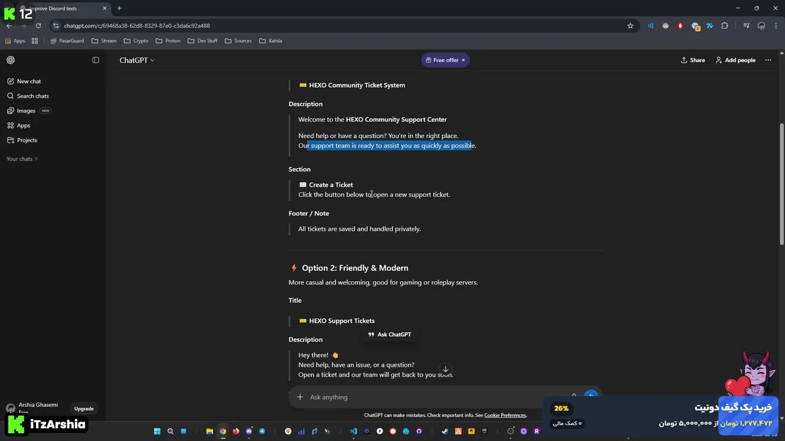The height and width of the screenshot is (441, 785).
Task: Open a new browser tab
Action: pyautogui.click(x=119, y=9)
